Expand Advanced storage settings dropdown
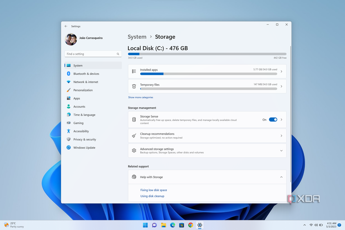Screen dimensions: 345x230 coord(281,151)
